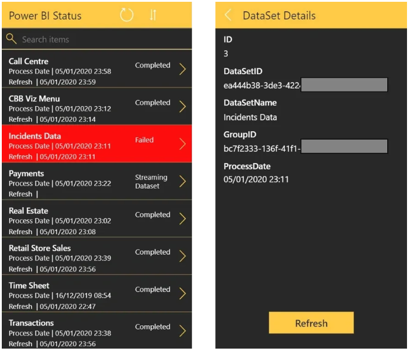Click the yellow Refresh button
Viewport: 410px width, 351px height.
(x=311, y=323)
